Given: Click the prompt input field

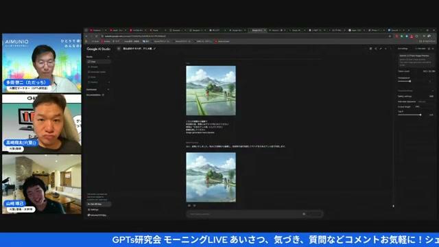Looking at the screenshot, I should point(244,214).
